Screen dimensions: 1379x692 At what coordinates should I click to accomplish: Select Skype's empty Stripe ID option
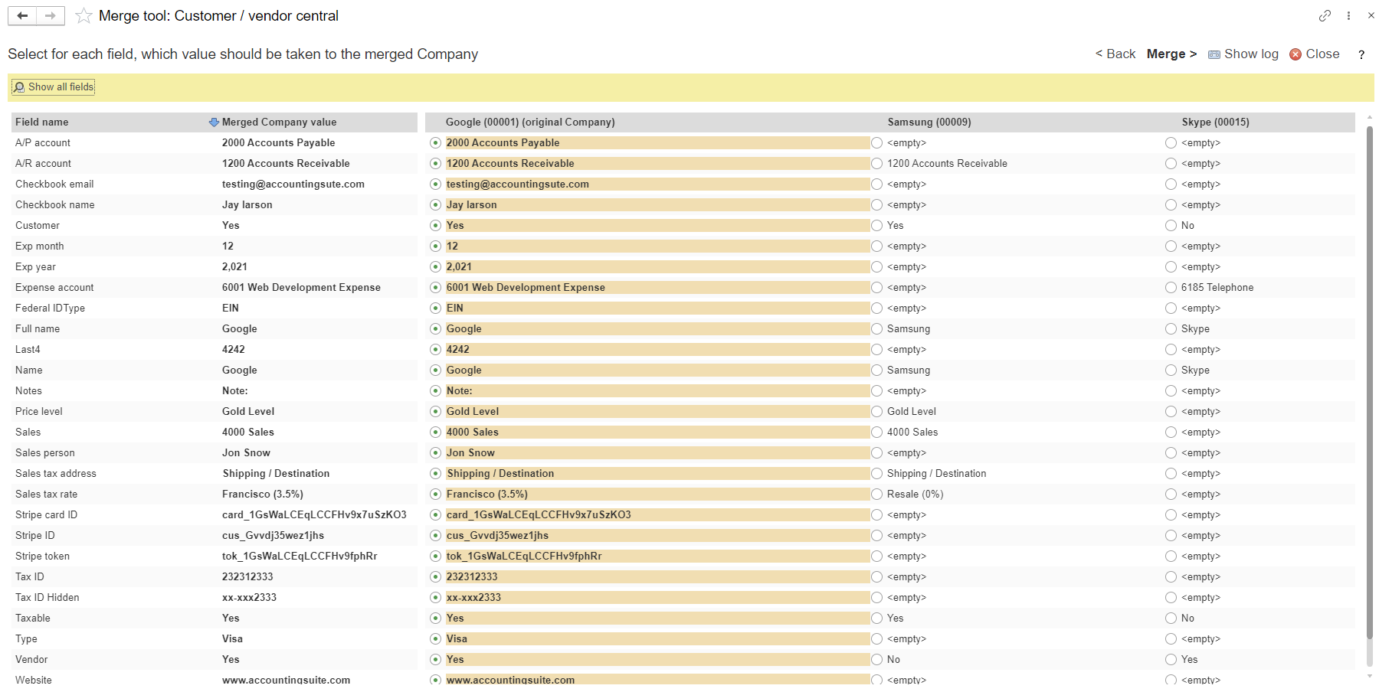point(1171,536)
